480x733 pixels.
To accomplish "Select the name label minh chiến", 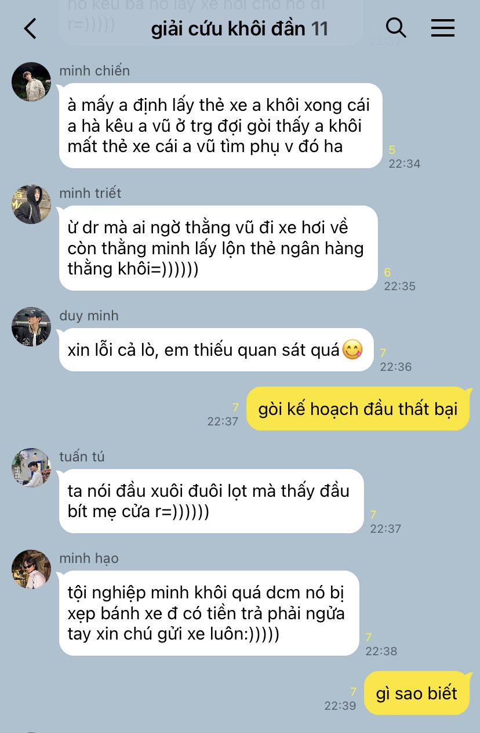I will pos(94,71).
